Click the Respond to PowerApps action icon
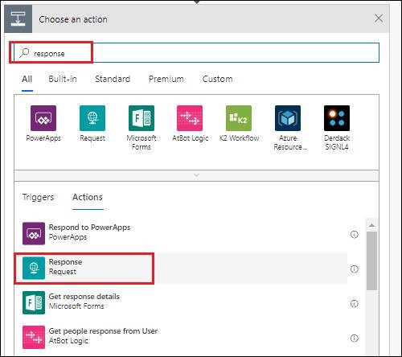Screen dimensions: 402x357 [34, 233]
